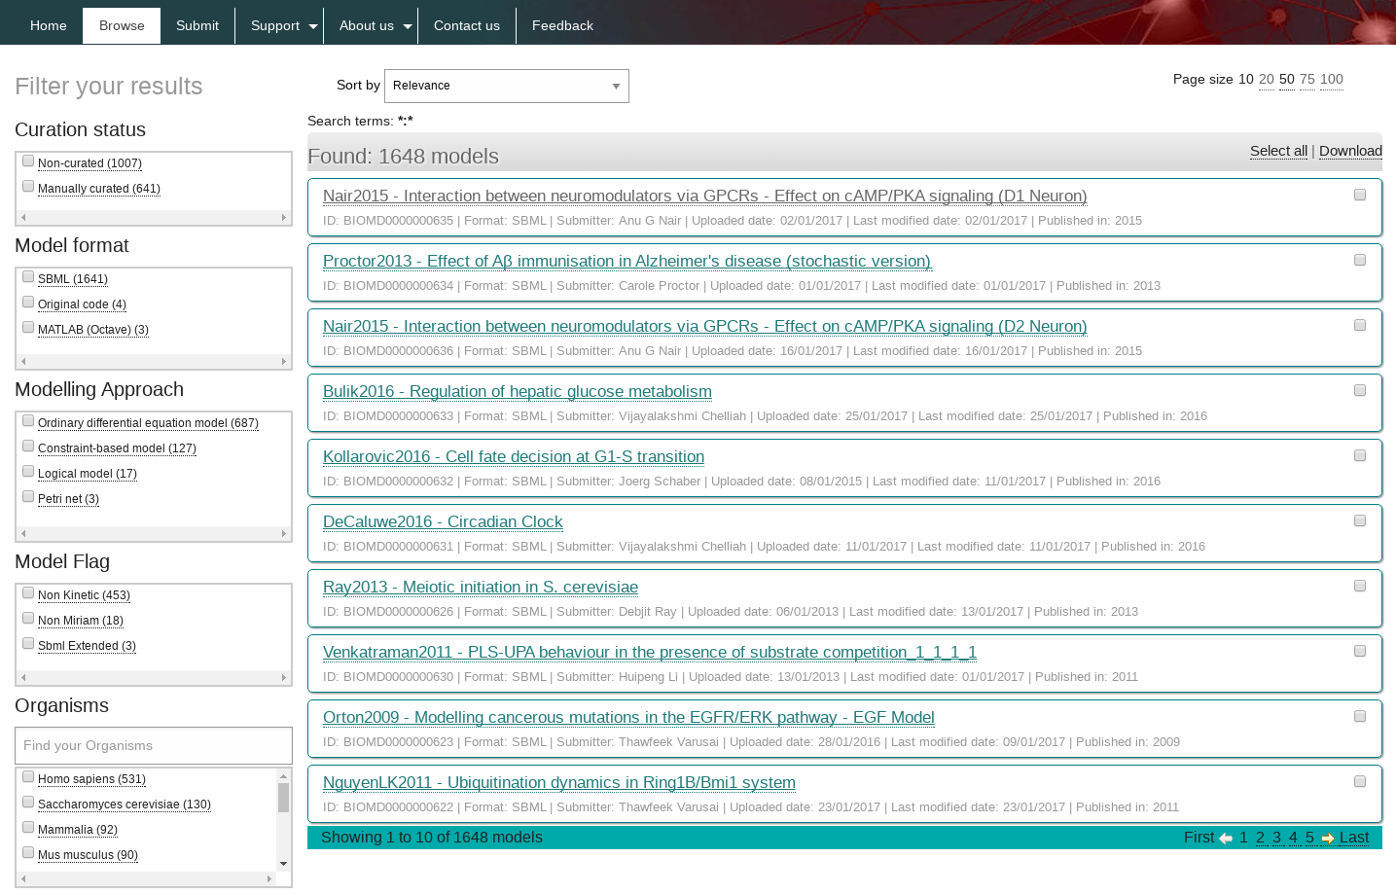This screenshot has width=1396, height=894.
Task: Open the DeCaluwe2016 - Circadian Clock model link
Action: click(x=443, y=522)
